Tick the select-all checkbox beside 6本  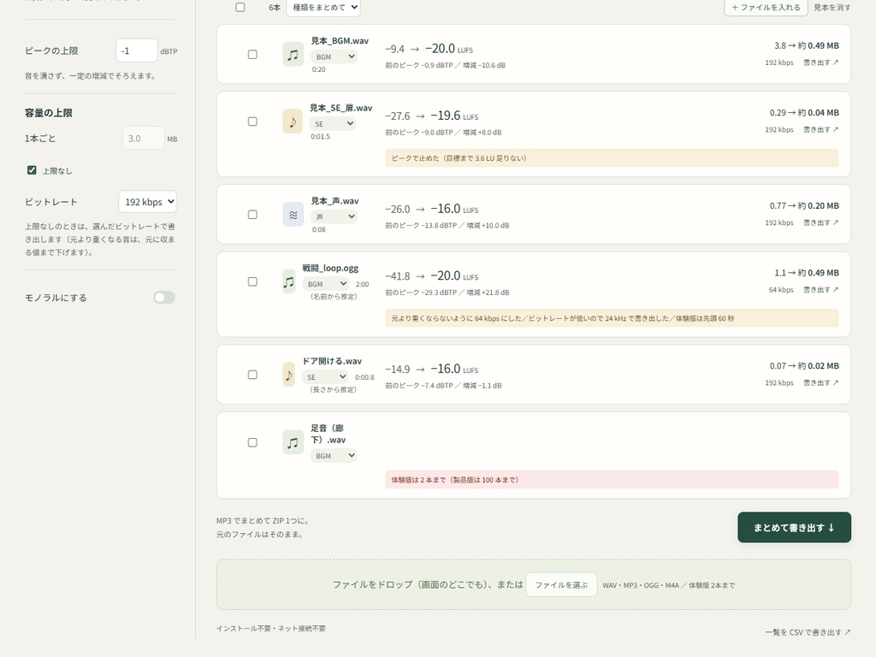[x=240, y=7]
